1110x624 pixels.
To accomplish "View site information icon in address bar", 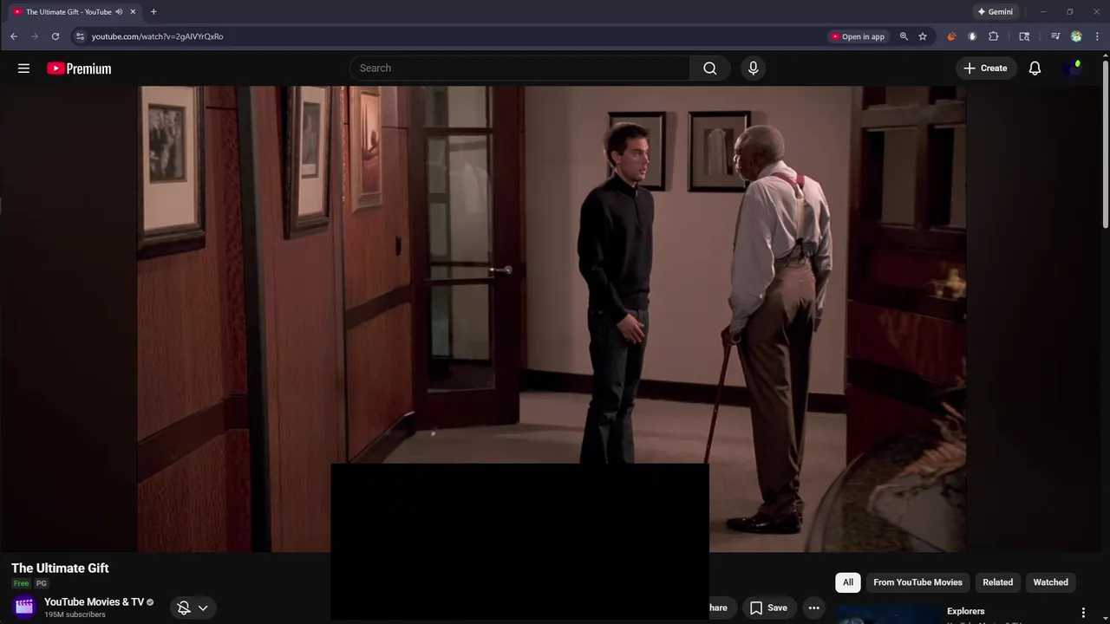I will click(x=80, y=36).
